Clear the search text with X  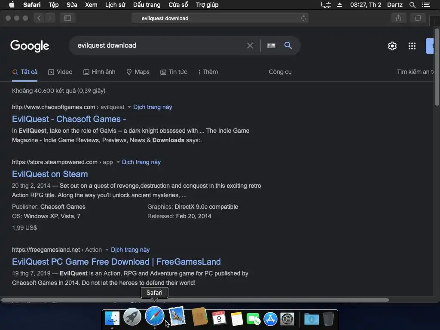click(250, 46)
